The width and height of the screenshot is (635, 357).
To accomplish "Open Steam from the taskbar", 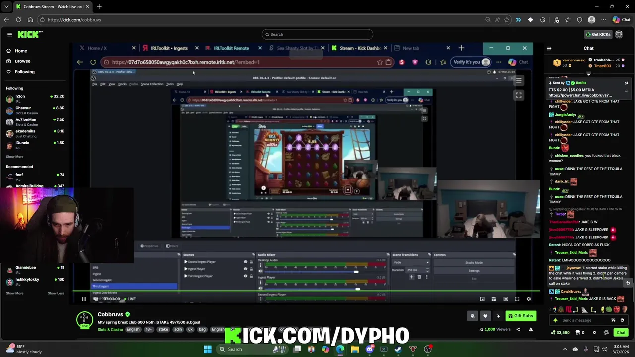I will 398,349.
